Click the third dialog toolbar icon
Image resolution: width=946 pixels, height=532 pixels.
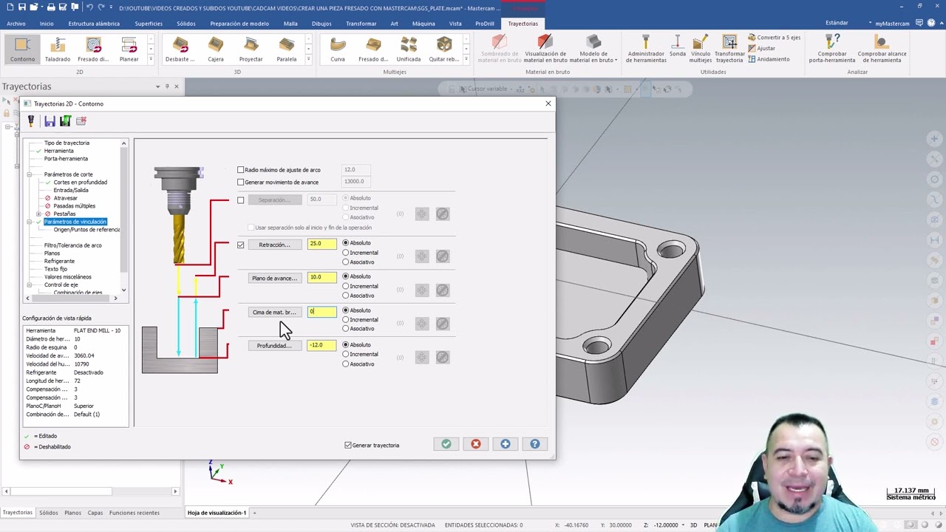click(65, 120)
